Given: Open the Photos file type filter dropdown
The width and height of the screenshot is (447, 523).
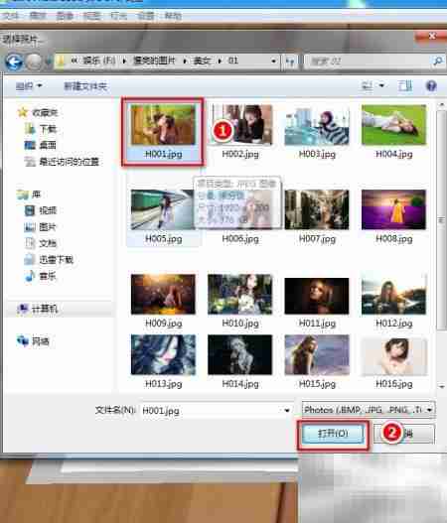Looking at the screenshot, I should (369, 410).
